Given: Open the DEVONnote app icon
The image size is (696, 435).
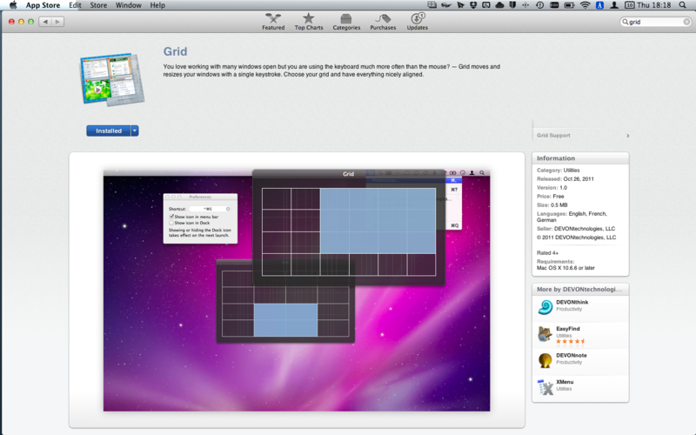Looking at the screenshot, I should pos(545,360).
